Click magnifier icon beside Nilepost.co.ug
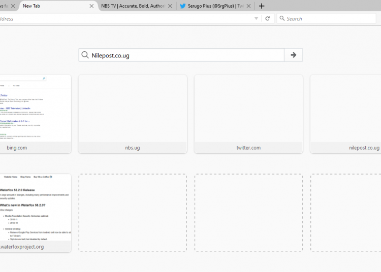The height and width of the screenshot is (272, 381). [x=85, y=55]
